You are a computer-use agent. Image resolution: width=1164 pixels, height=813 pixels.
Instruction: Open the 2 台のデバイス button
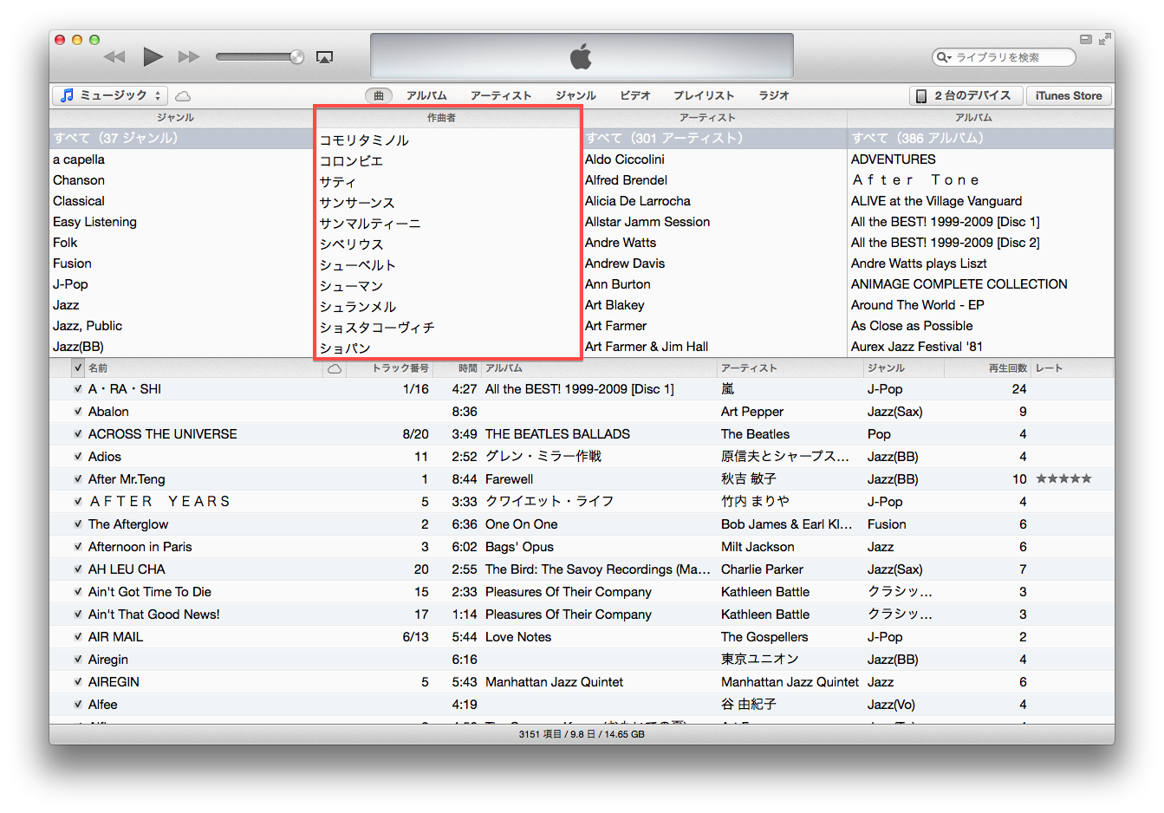click(966, 95)
